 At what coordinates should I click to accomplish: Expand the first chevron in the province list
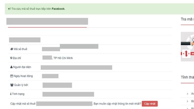coord(187,94)
